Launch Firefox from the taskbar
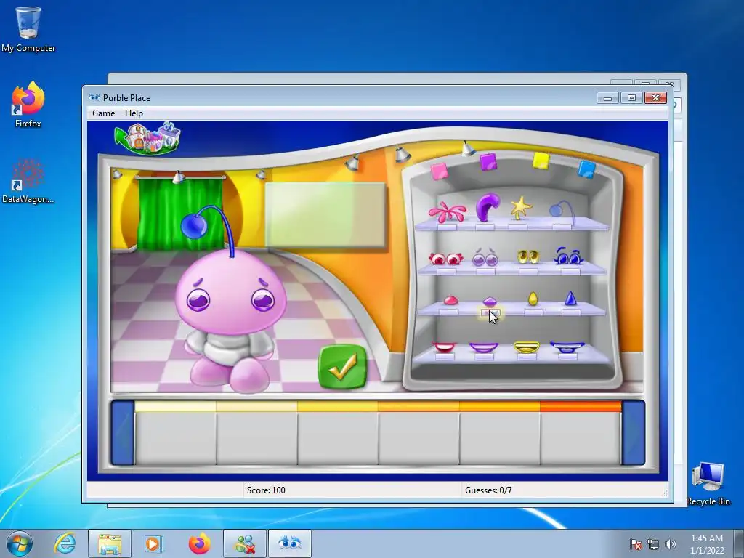This screenshot has height=558, width=744. click(199, 543)
